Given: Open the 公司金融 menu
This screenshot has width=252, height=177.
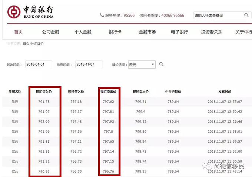Looking at the screenshot, I should click(51, 32).
